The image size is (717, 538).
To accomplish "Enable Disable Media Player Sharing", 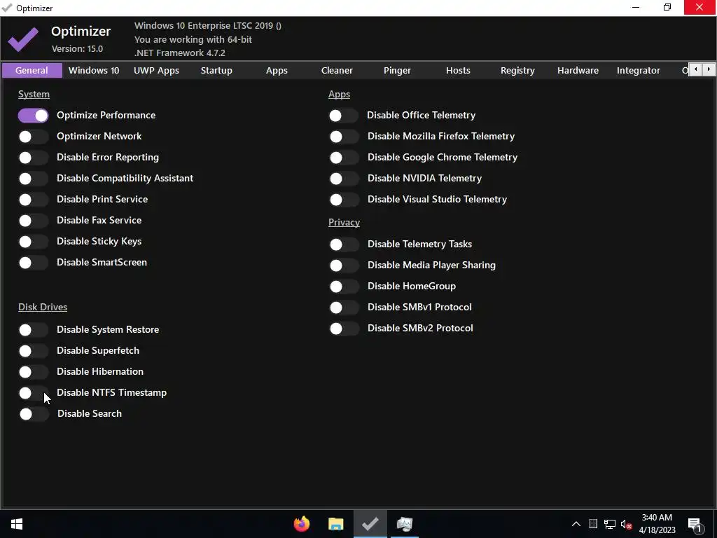I will (x=344, y=265).
